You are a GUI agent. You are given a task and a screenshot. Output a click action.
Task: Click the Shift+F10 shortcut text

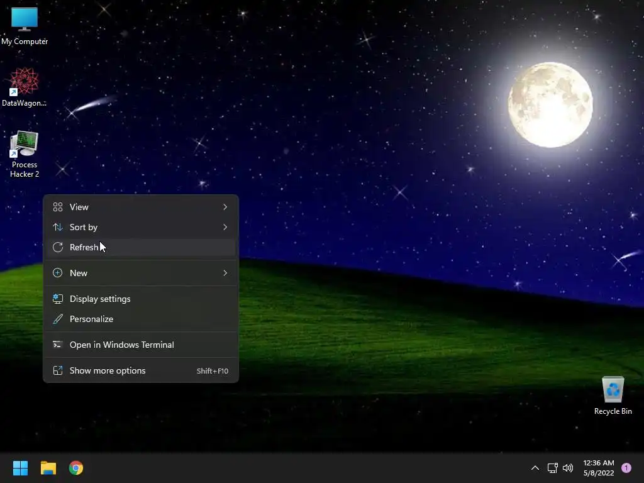coord(213,371)
